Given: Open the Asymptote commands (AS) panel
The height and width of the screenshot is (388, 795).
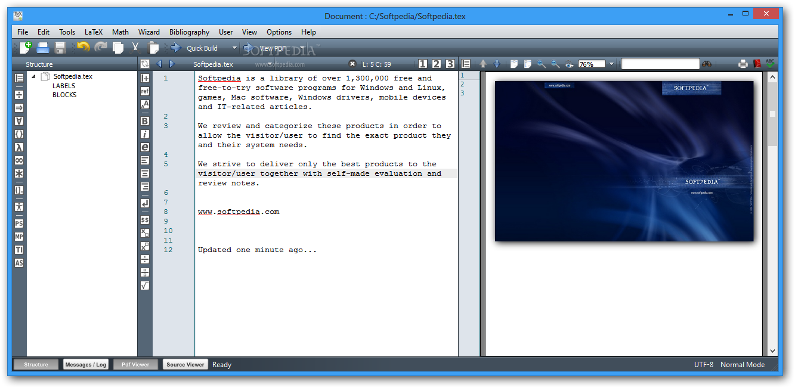Looking at the screenshot, I should 19,263.
